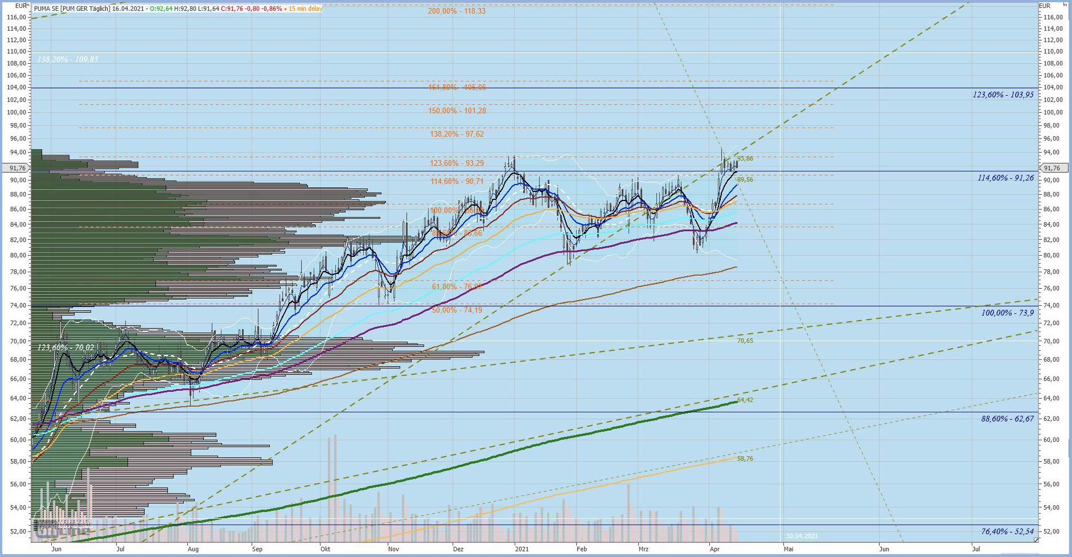Click the -0,86% change value in the header
This screenshot has height=557, width=1072.
click(x=271, y=9)
